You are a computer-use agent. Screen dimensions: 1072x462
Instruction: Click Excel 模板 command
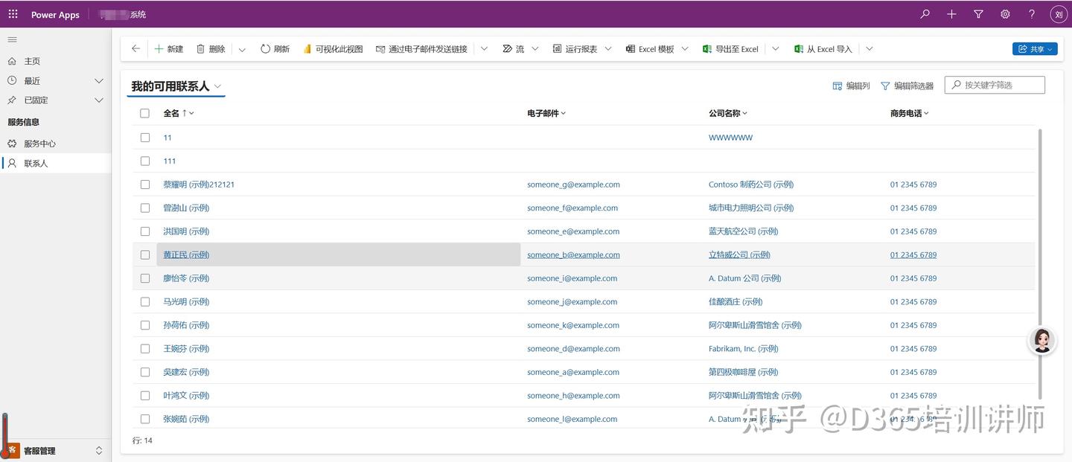650,49
